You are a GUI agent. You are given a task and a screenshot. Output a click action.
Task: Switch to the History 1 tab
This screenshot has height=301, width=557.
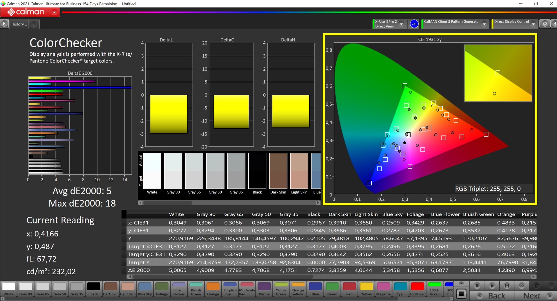(19, 24)
